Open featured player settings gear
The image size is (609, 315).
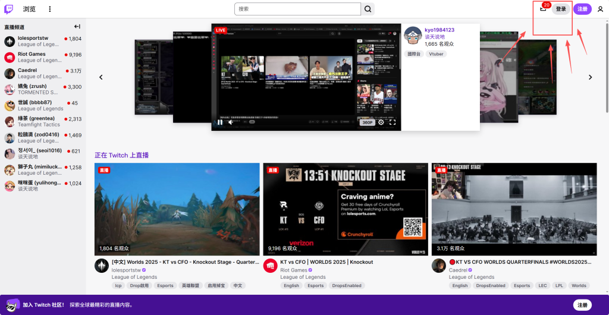pyautogui.click(x=381, y=122)
